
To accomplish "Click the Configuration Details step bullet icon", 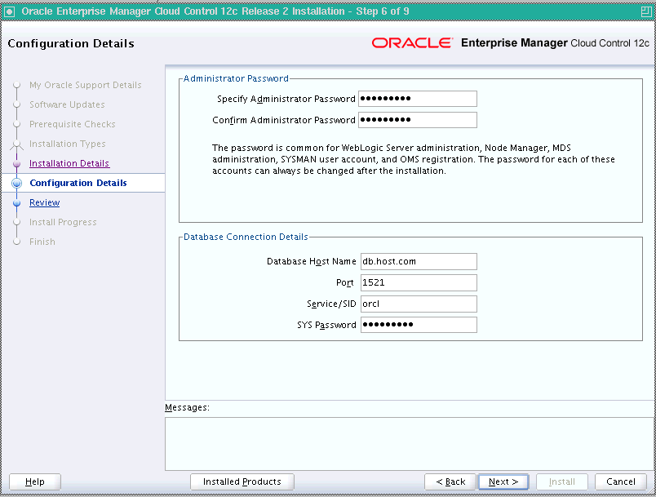I will coord(17,184).
